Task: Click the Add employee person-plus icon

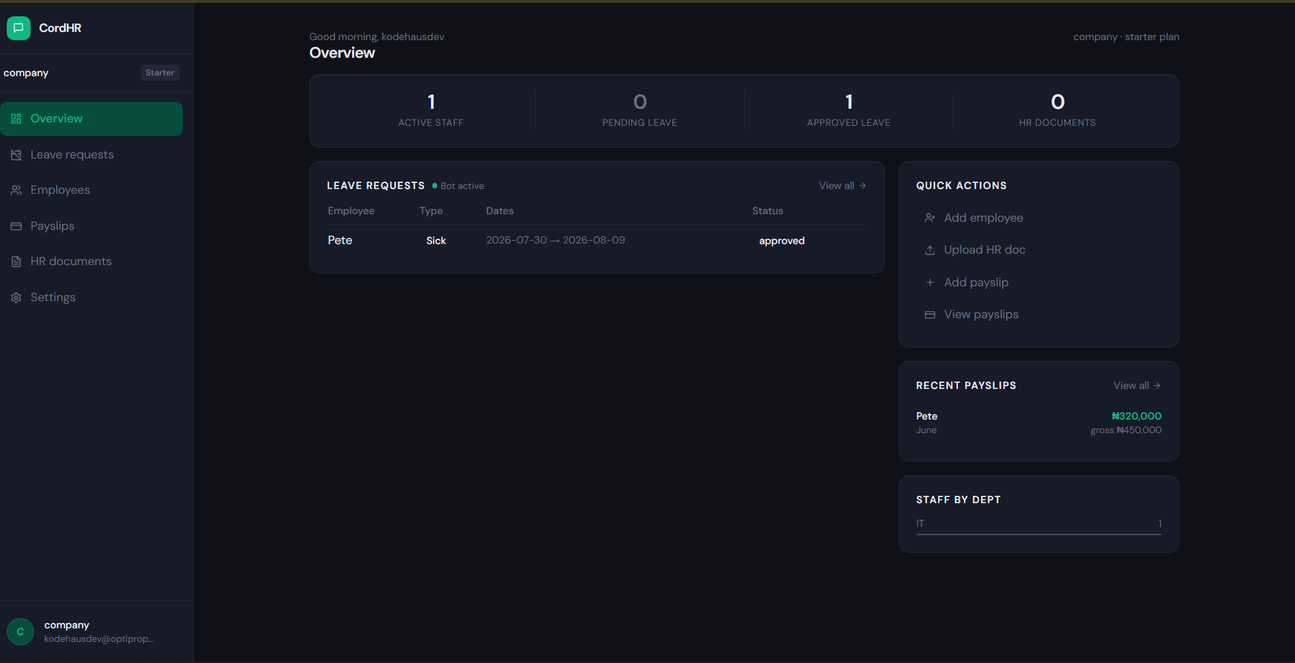Action: (930, 218)
